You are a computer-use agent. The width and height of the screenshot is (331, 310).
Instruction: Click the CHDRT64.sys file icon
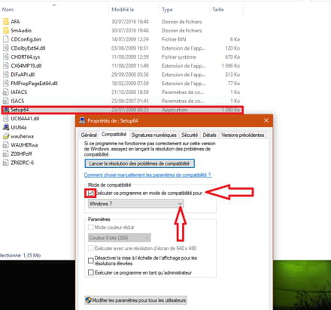pyautogui.click(x=6, y=57)
